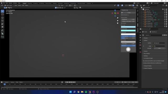This screenshot has width=168, height=94.
Task: Hide B1 Ground floor in viewport
Action: pos(165,18)
